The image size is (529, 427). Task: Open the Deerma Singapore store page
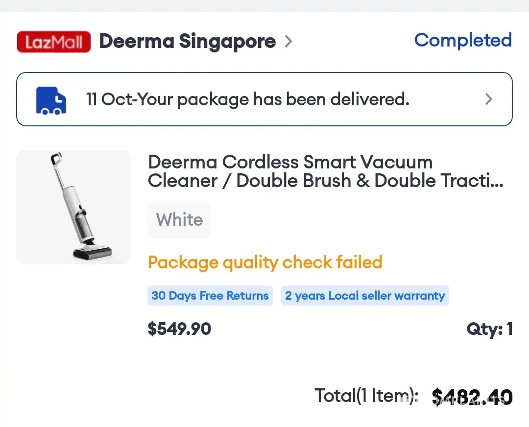click(187, 42)
